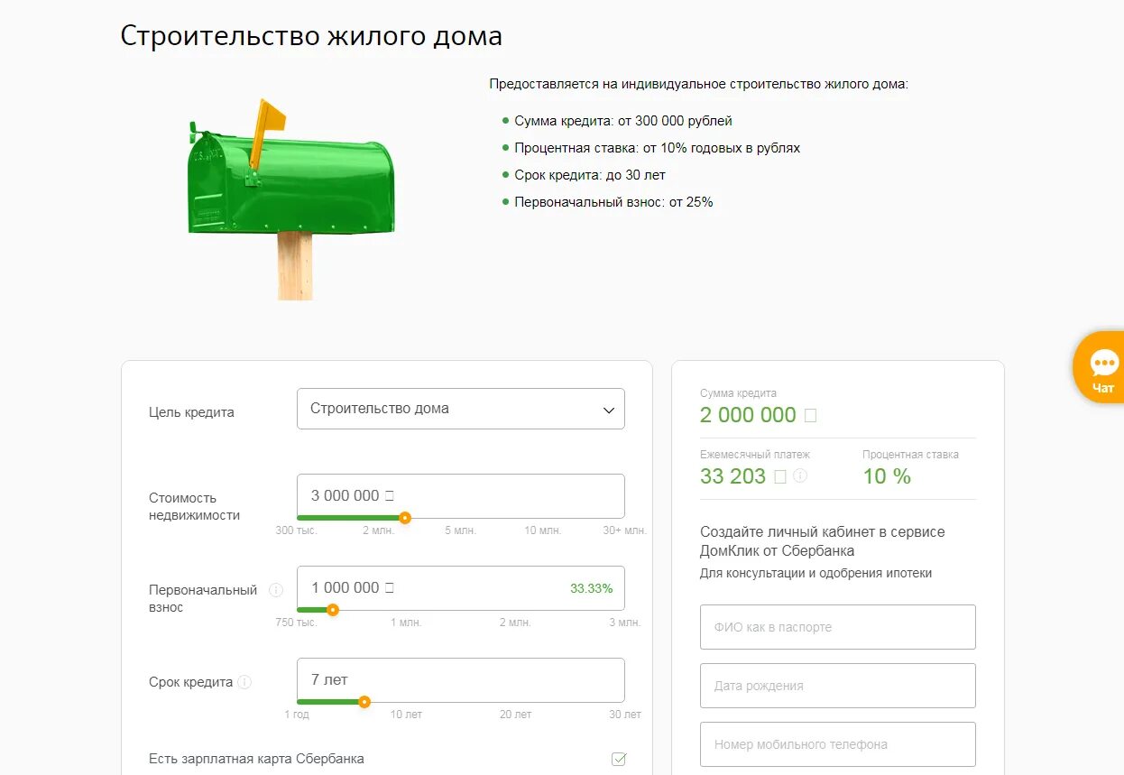Click the ФИО как в паспорте field
The image size is (1124, 775).
pyautogui.click(x=838, y=627)
